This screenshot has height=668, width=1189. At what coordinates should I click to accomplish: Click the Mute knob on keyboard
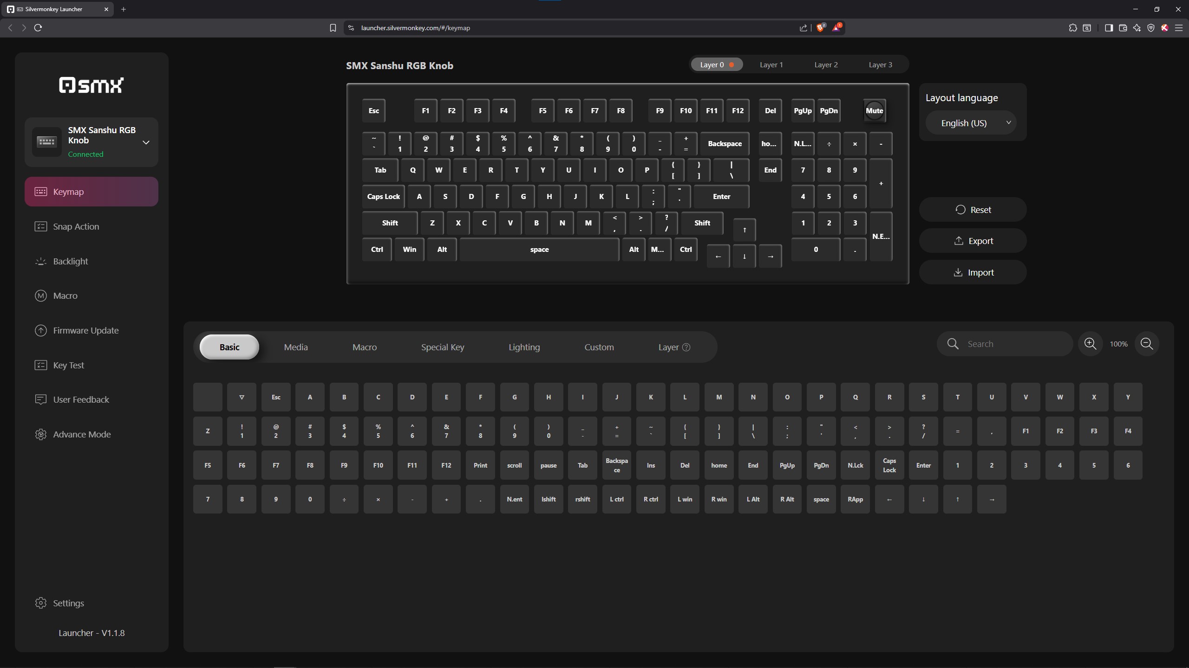pos(874,111)
